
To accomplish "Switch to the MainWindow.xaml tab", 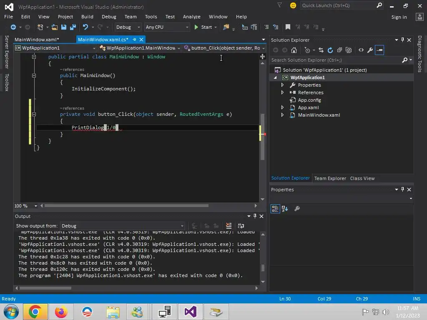I will click(x=37, y=40).
